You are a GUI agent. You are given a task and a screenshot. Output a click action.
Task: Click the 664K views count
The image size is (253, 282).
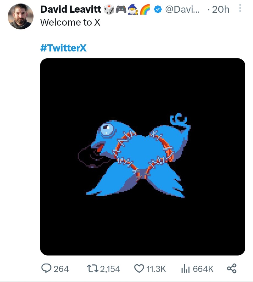(203, 269)
